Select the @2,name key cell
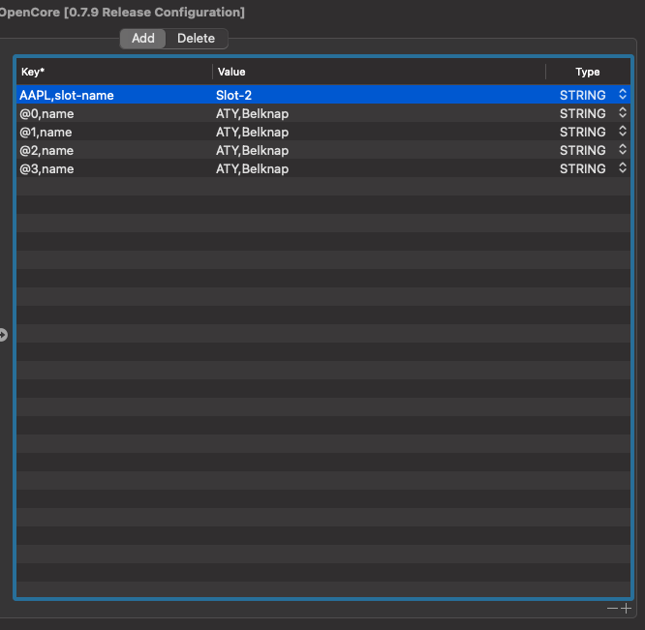 pos(114,150)
